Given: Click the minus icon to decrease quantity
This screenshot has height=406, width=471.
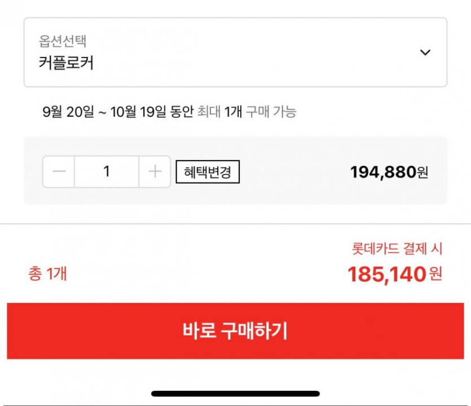Looking at the screenshot, I should pos(59,172).
